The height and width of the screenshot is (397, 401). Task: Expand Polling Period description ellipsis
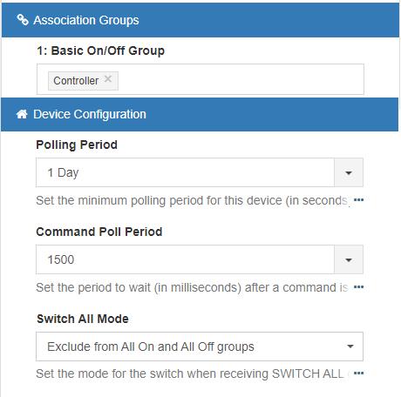coord(358,200)
